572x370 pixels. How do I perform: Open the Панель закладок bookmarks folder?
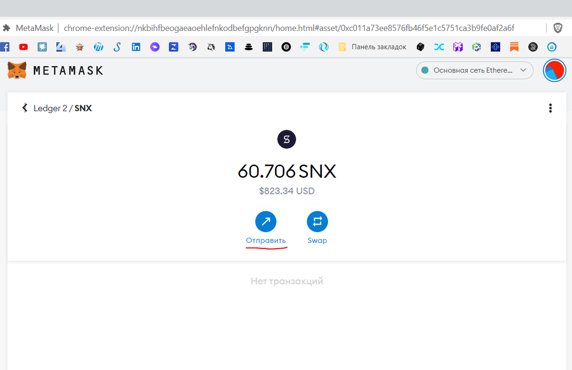tap(372, 47)
